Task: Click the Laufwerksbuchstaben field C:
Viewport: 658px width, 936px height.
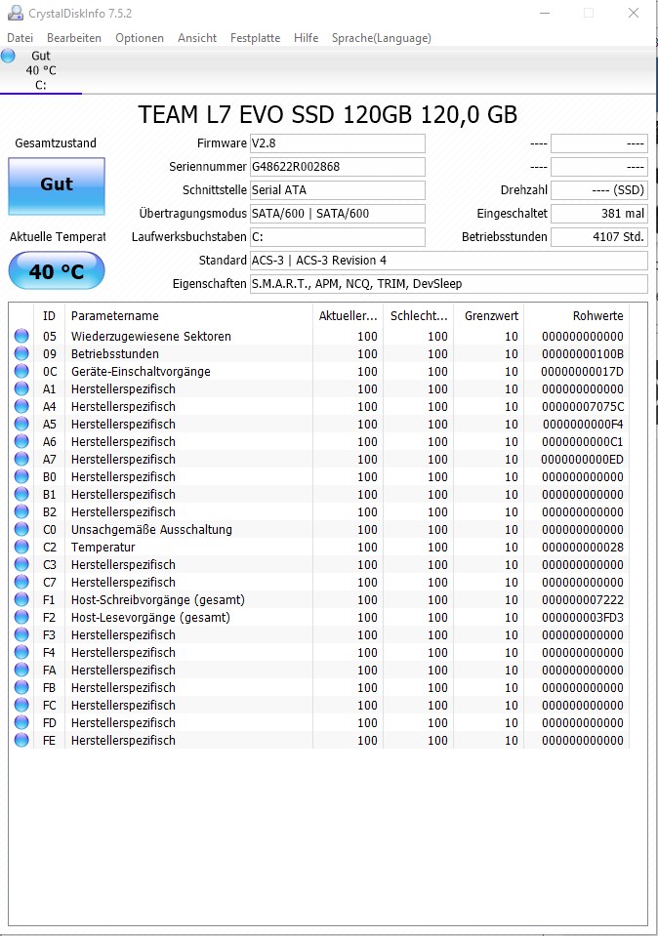Action: [338, 237]
